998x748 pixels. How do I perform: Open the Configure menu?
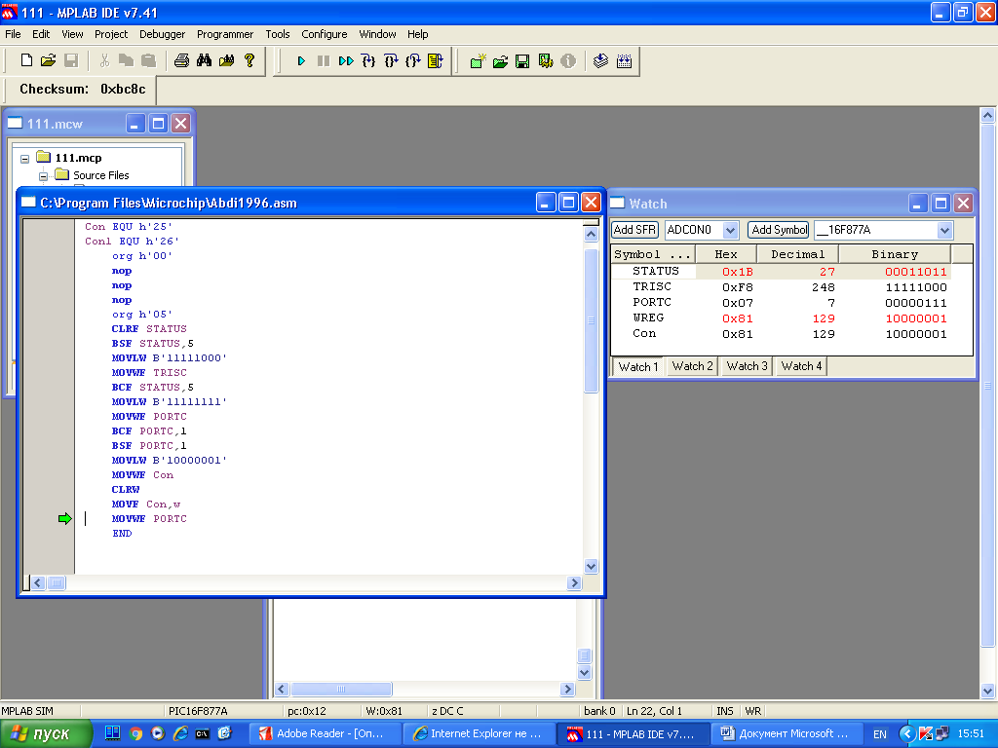tap(324, 34)
